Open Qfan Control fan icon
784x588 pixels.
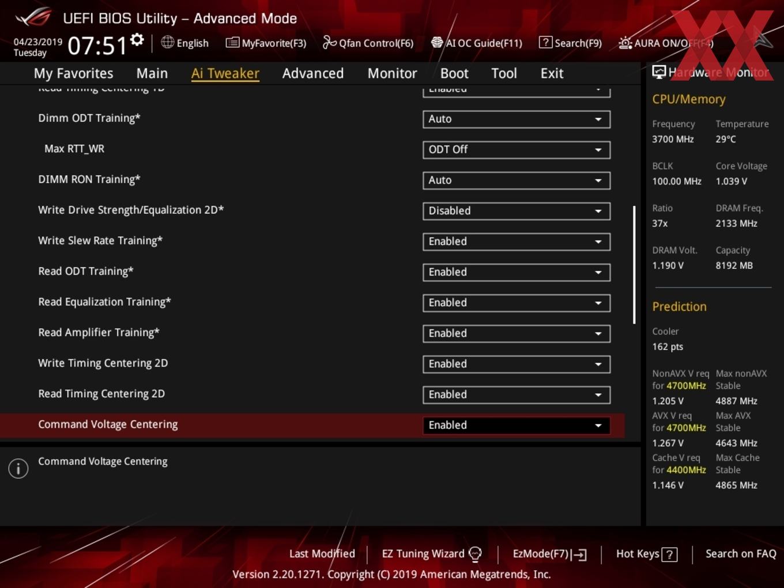(329, 42)
